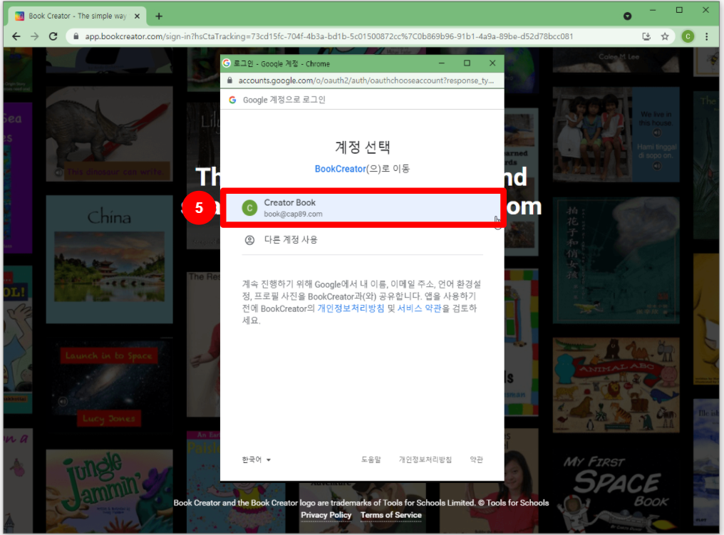
Task: Click the China book cover thumbnail
Action: click(x=110, y=259)
